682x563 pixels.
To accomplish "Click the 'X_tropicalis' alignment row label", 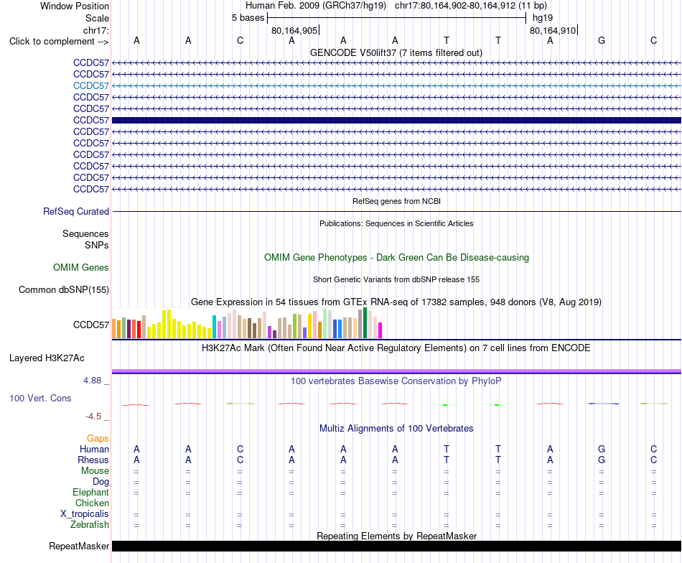I will click(85, 514).
